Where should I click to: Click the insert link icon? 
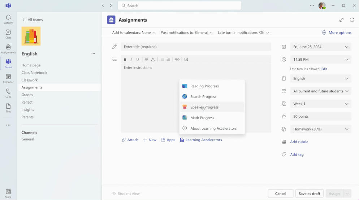coord(177,59)
